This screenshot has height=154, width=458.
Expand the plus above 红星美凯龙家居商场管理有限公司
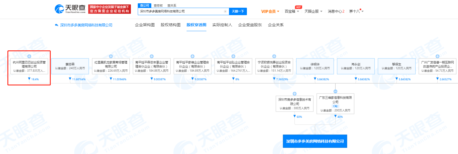111,56
